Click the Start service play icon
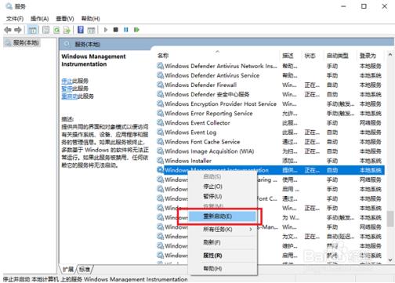This screenshot has height=283, width=395. (x=106, y=30)
